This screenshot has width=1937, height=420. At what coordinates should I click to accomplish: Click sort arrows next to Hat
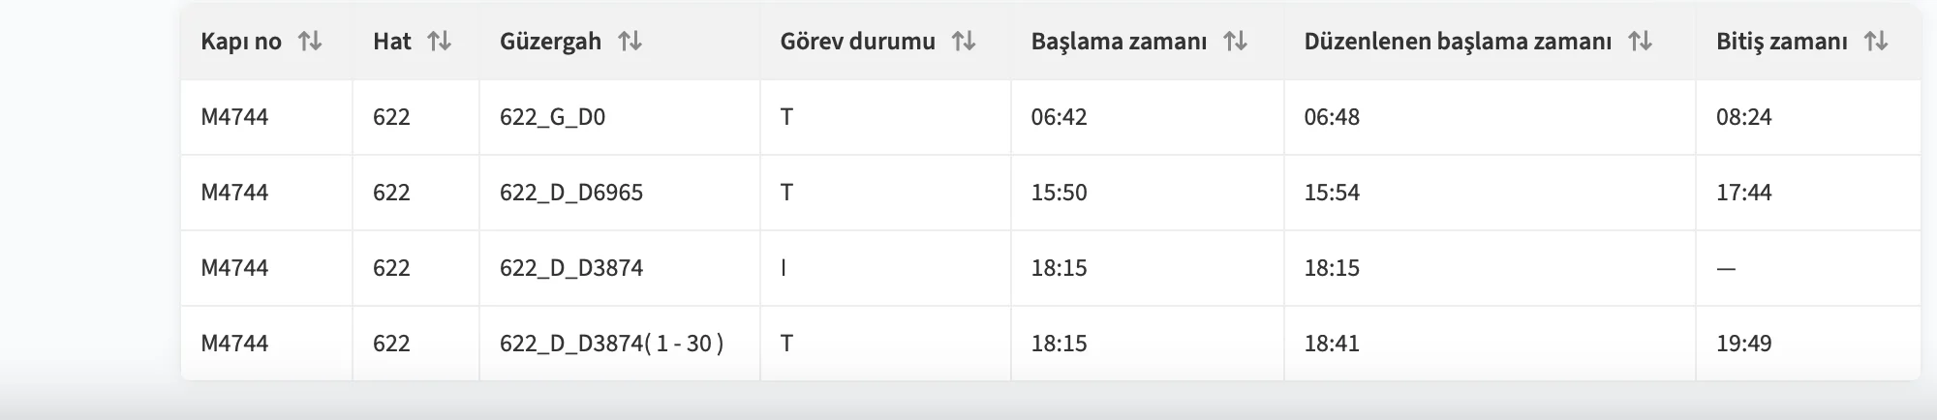click(440, 42)
